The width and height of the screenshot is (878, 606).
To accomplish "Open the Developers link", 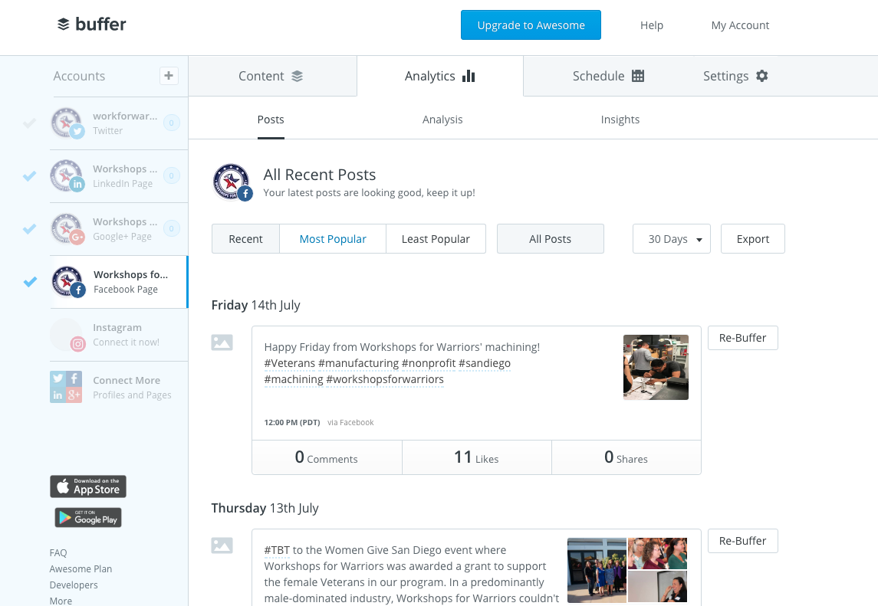I will coord(74,585).
